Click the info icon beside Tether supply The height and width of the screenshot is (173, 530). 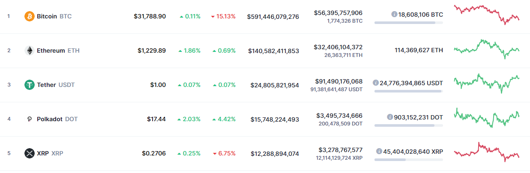coord(376,83)
